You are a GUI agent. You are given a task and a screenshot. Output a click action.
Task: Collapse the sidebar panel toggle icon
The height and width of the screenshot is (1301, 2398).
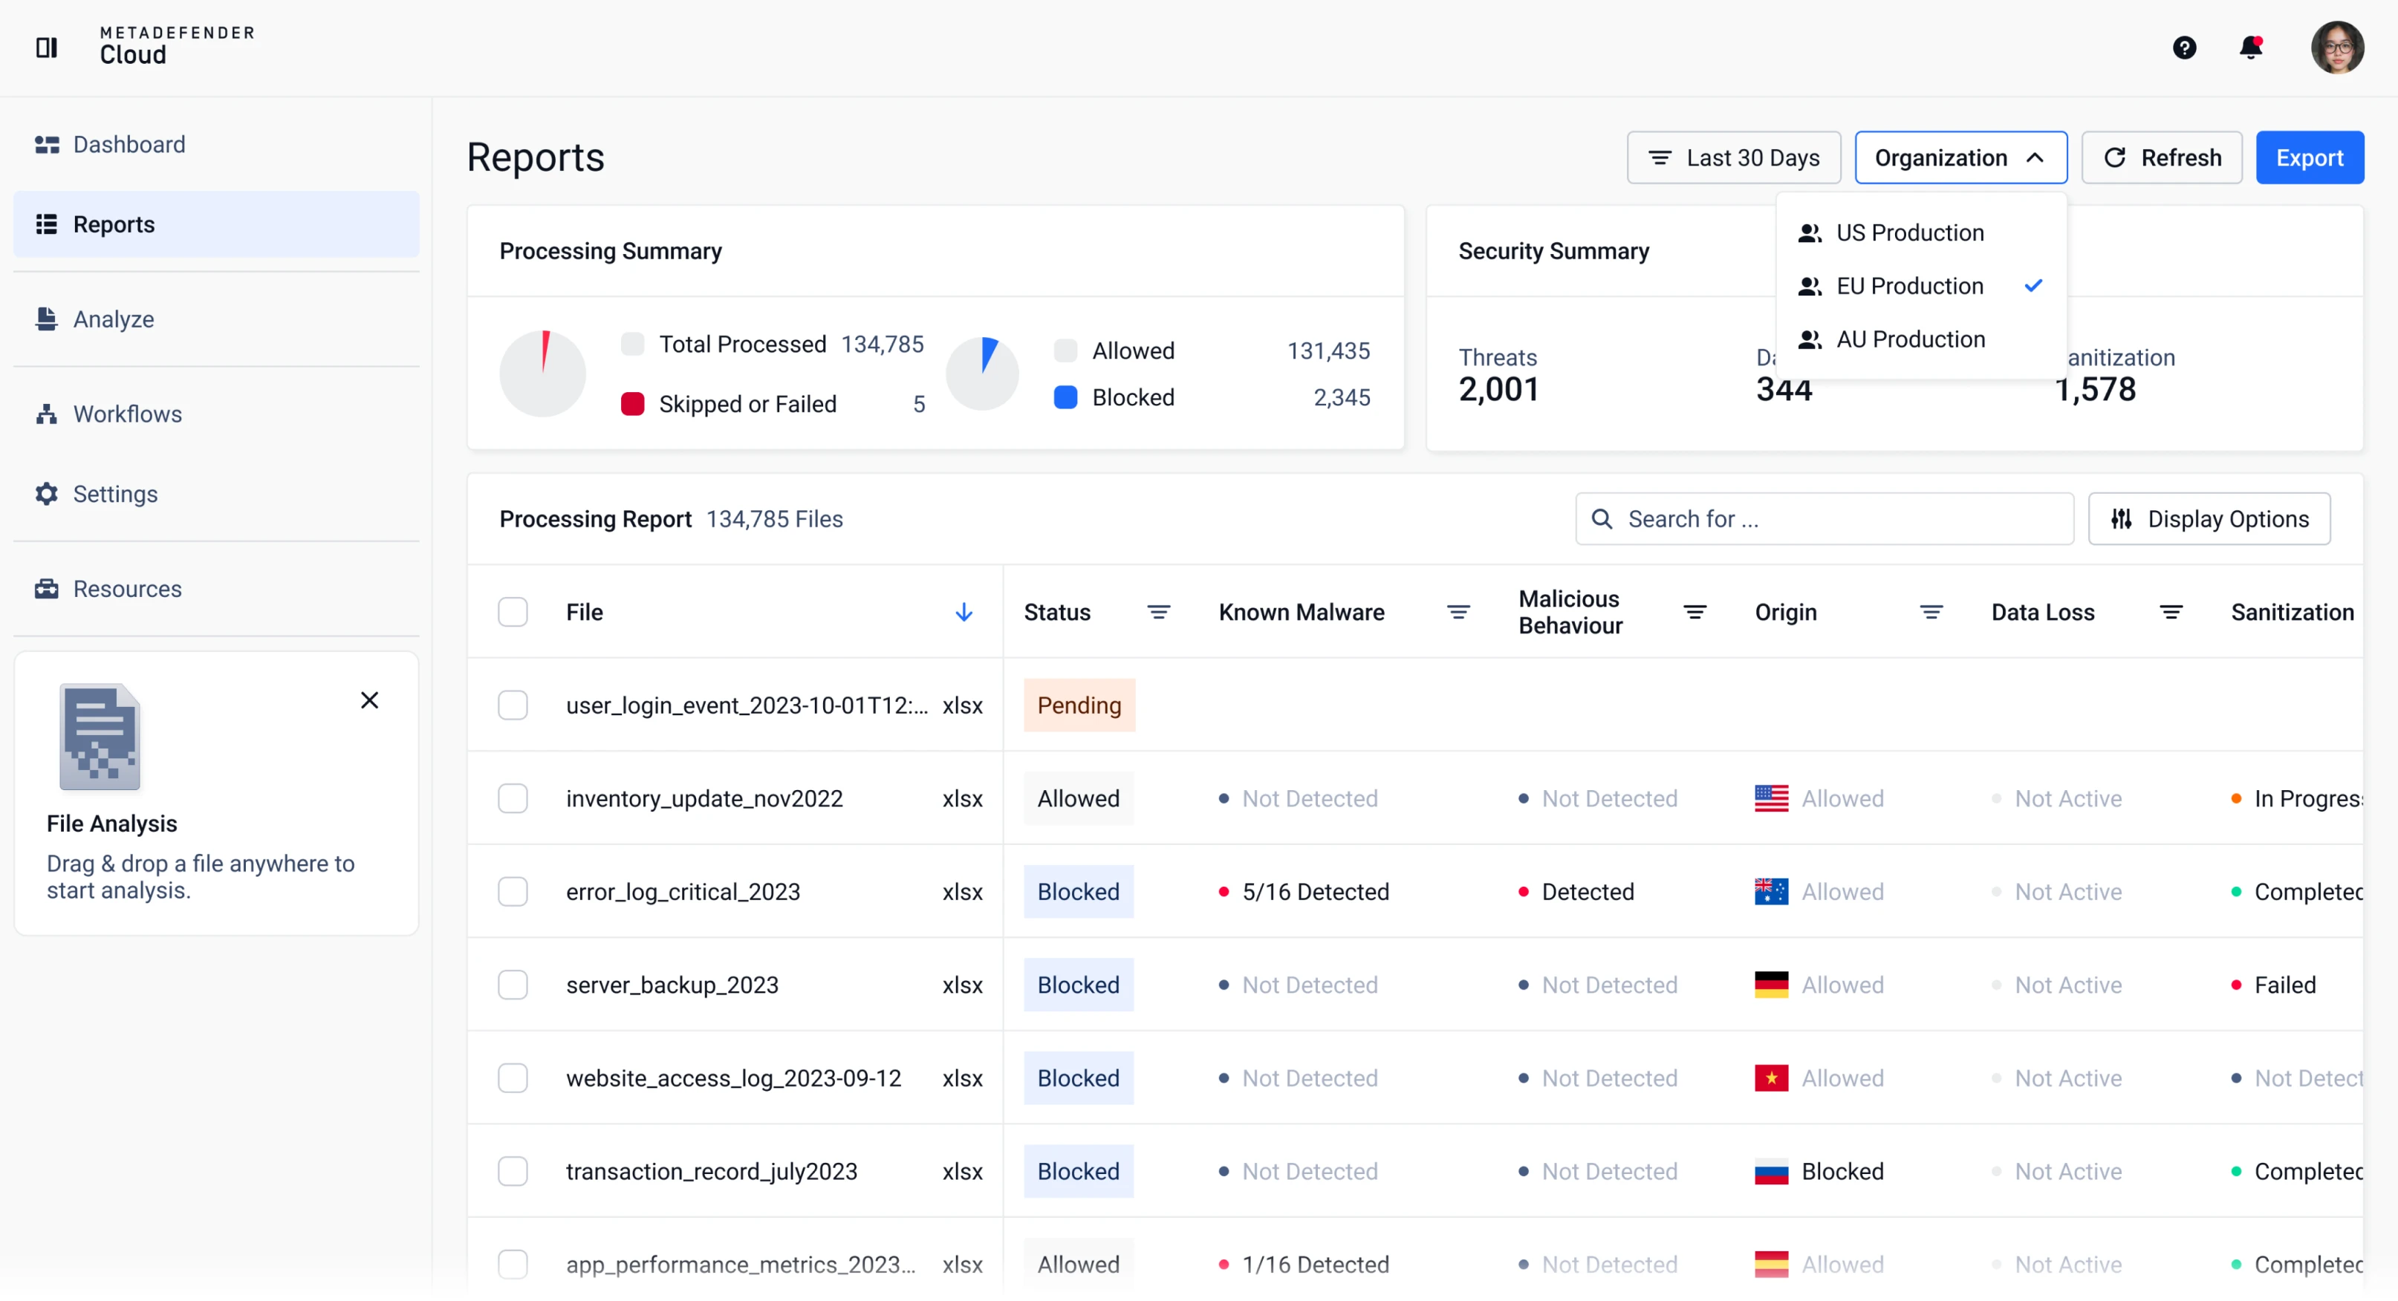pos(47,48)
